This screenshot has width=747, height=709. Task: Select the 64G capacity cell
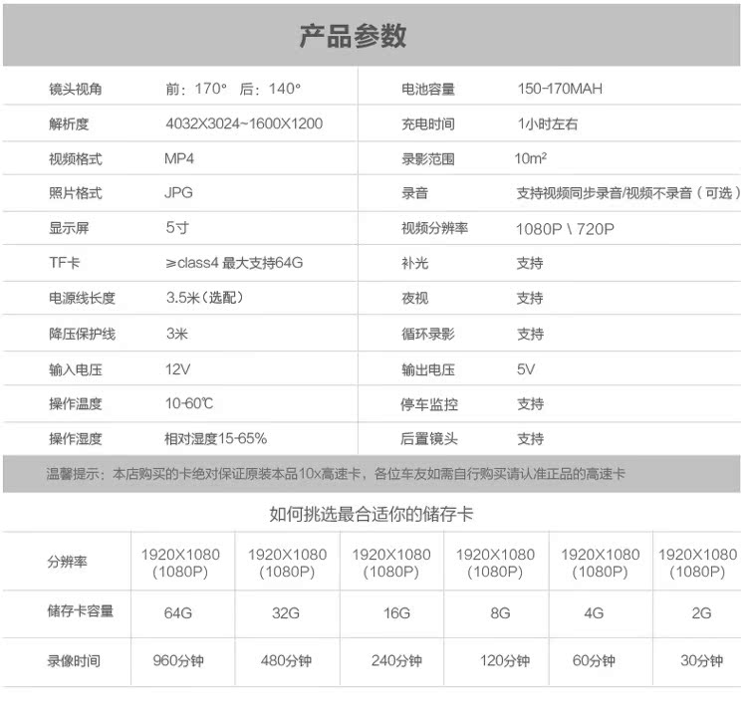click(x=178, y=613)
